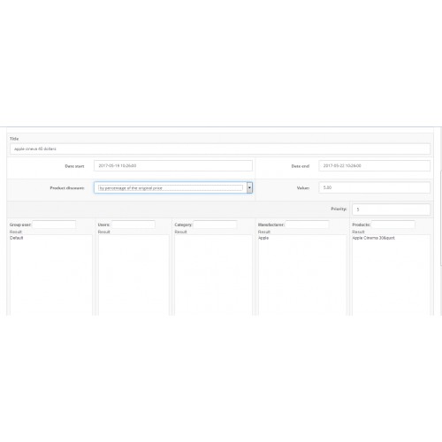Focus the Date end field

pos(374,165)
